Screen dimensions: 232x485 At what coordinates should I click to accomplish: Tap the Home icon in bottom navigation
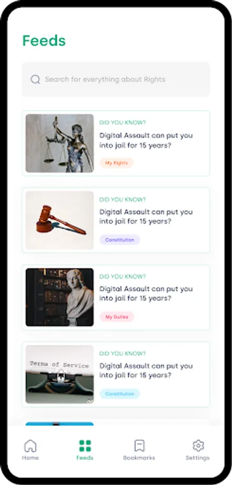click(30, 446)
